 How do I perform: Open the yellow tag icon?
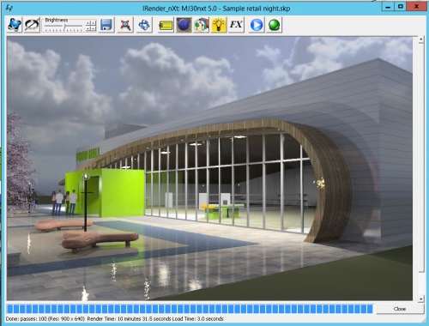[166, 25]
